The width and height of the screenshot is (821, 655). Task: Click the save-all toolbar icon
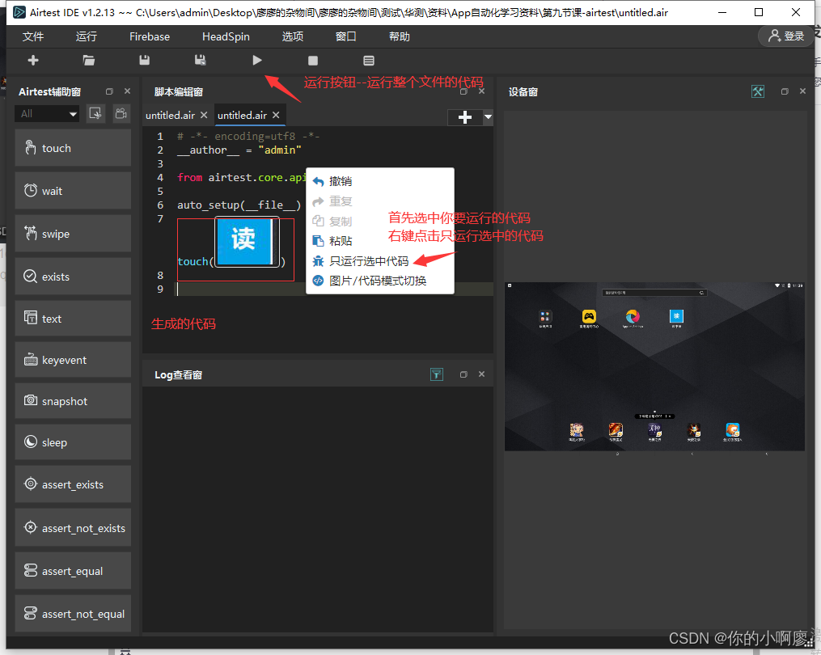200,60
